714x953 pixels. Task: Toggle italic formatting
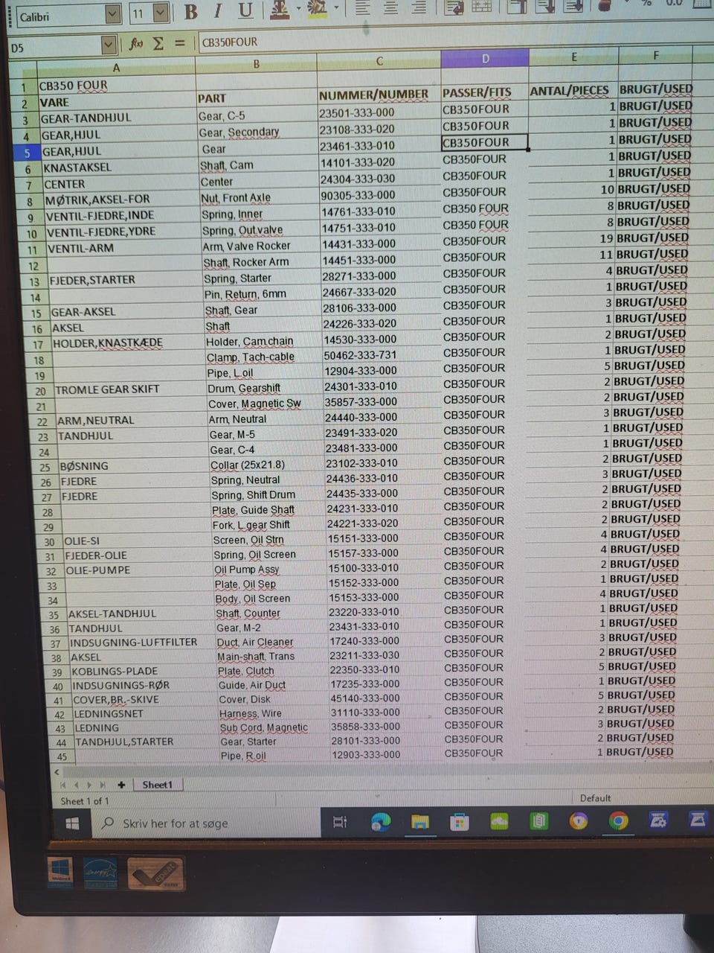pyautogui.click(x=217, y=11)
